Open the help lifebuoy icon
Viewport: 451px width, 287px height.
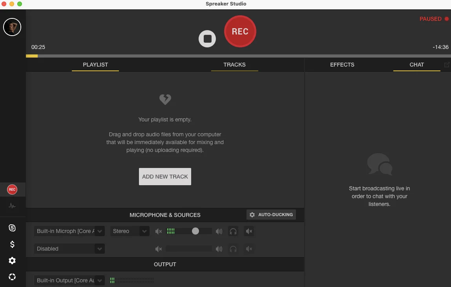point(12,277)
